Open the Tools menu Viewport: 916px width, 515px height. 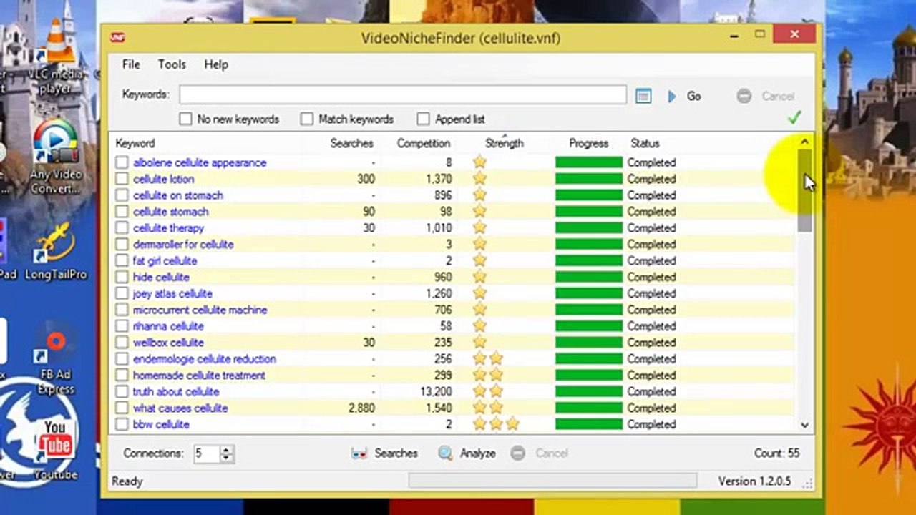172,64
